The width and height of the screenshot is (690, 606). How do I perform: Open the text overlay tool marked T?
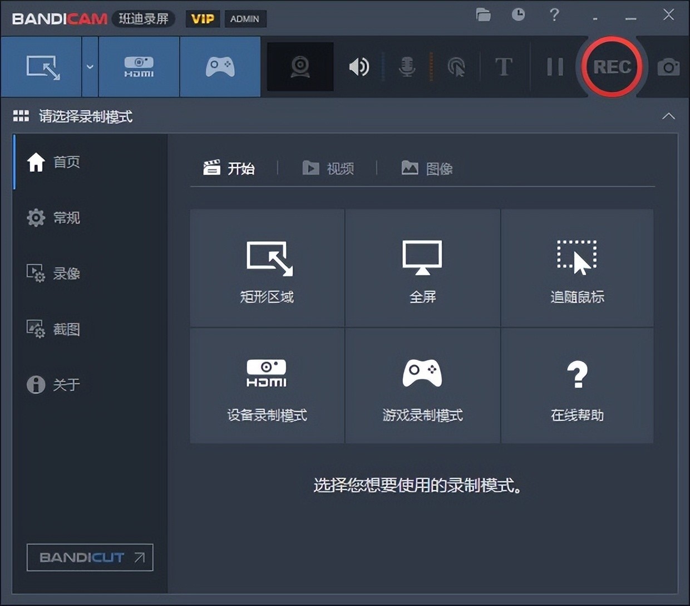(504, 67)
